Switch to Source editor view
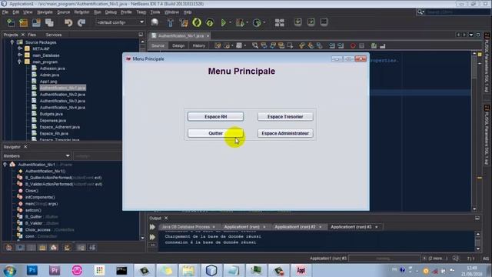 coord(158,46)
